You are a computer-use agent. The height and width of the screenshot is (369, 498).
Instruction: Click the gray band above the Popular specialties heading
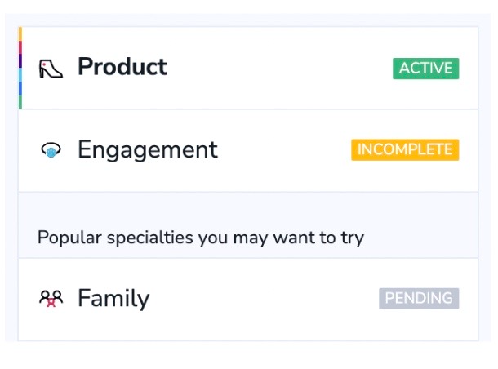coord(245,208)
